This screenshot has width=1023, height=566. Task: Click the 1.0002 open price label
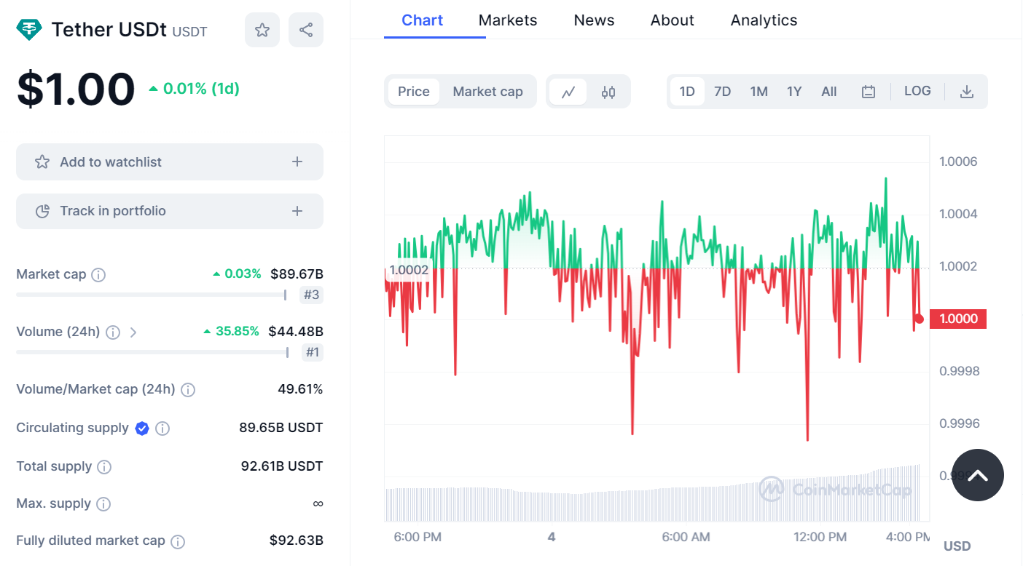click(x=409, y=270)
